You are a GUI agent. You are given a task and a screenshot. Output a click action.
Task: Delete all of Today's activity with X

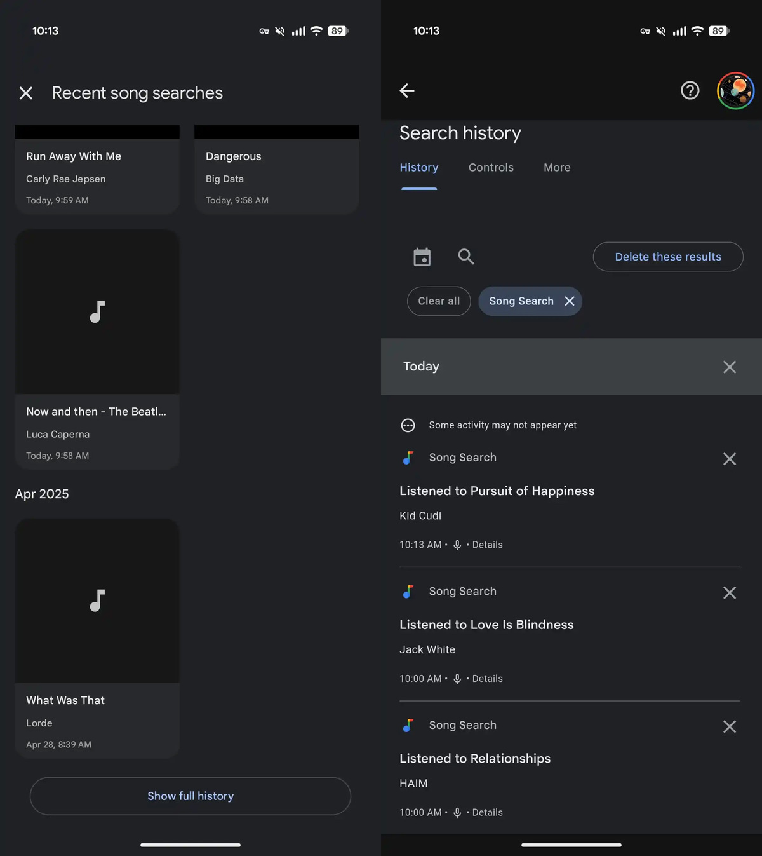tap(730, 367)
